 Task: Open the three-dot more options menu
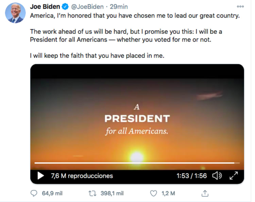pos(240,6)
